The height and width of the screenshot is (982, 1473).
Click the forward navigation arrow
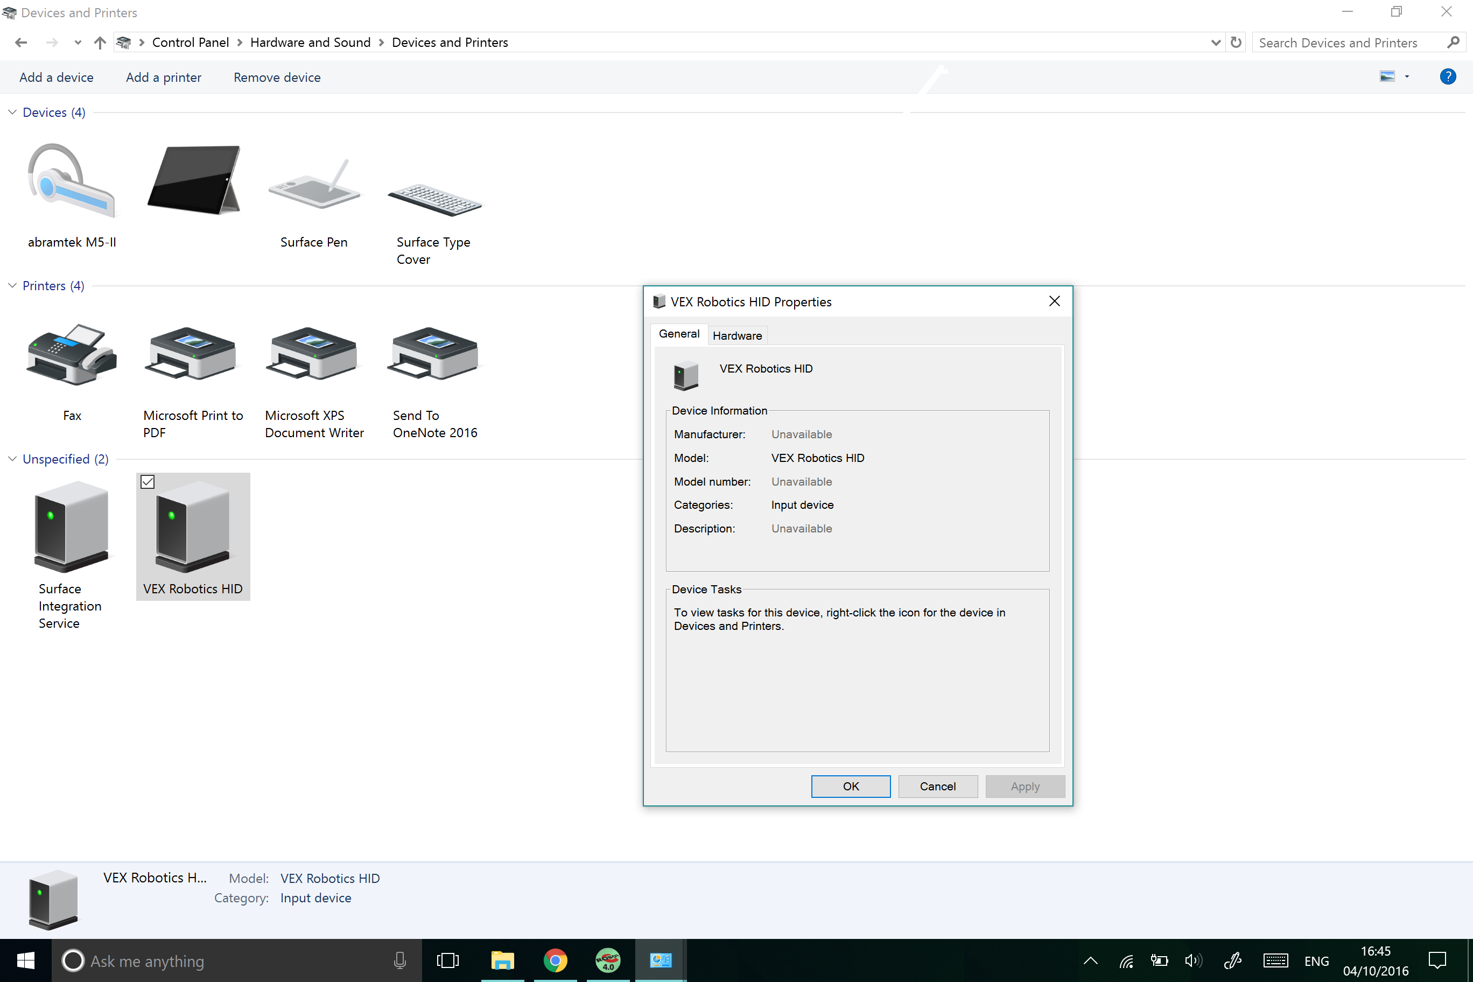click(51, 42)
